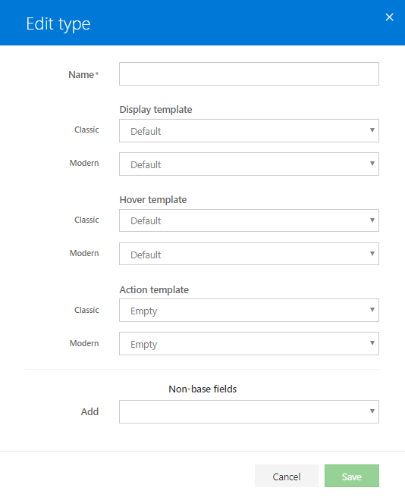
Task: Open the Classic Action template dropdown
Action: [x=249, y=311]
